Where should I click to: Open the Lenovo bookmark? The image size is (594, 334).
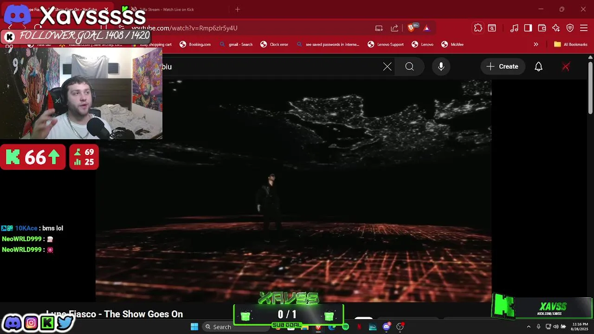(423, 45)
